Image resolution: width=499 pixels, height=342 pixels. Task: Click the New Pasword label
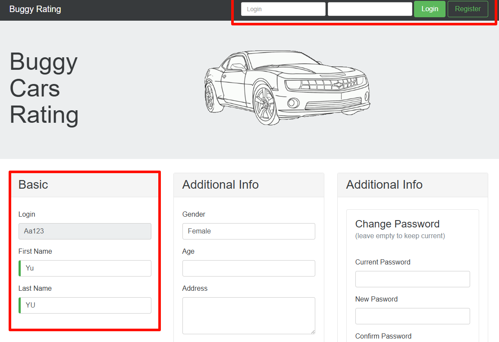click(376, 299)
